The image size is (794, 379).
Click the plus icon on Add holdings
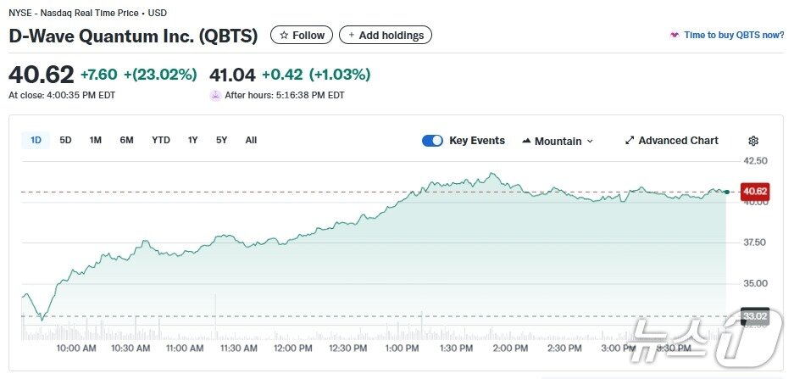[352, 36]
